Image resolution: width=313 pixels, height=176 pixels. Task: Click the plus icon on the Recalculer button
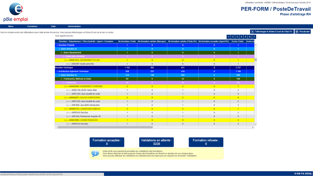tap(297, 32)
